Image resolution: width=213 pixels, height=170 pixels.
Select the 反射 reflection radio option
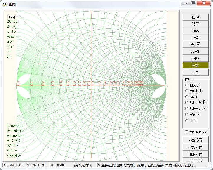click(x=187, y=120)
